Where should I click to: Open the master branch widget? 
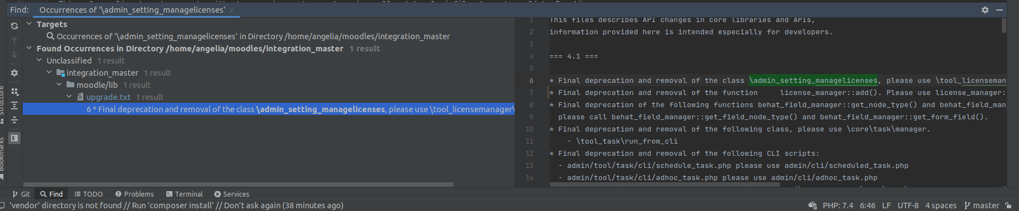(981, 205)
